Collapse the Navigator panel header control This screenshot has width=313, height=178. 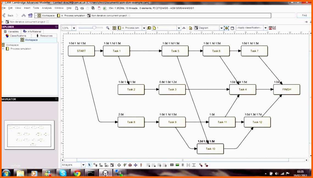tap(56, 99)
